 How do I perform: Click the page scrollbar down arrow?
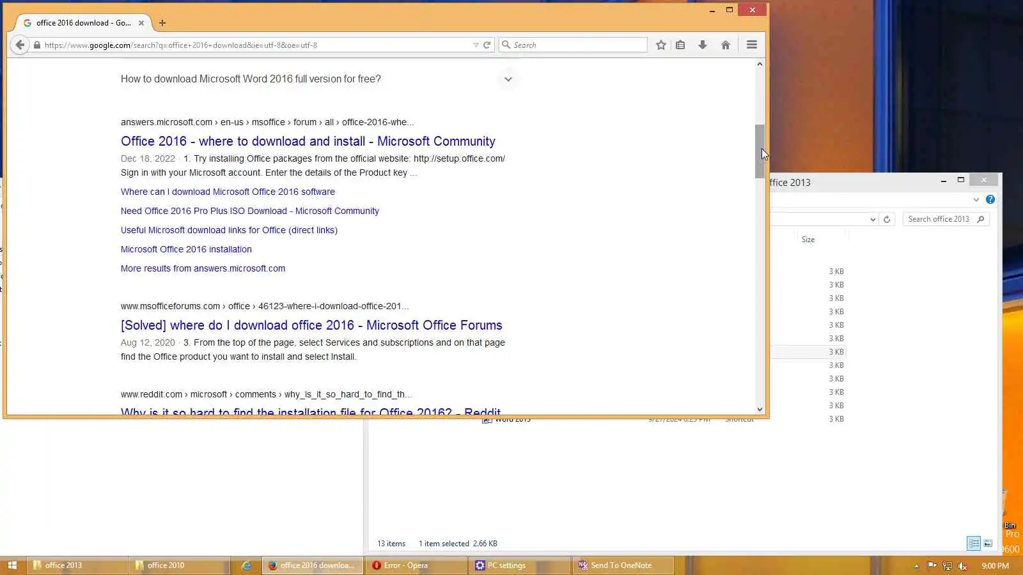[x=760, y=410]
